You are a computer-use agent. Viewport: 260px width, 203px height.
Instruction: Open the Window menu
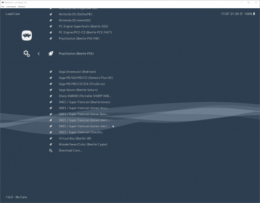click(21, 7)
